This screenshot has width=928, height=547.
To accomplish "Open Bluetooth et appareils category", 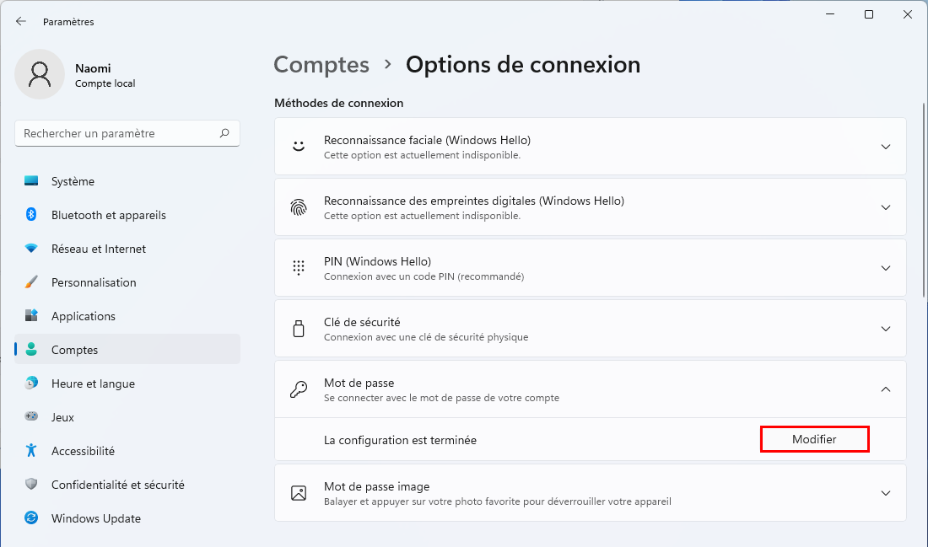I will (x=127, y=215).
